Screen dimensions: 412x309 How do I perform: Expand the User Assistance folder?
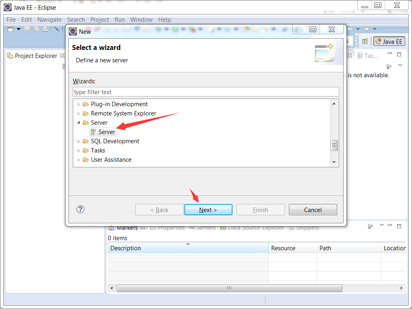[78, 160]
